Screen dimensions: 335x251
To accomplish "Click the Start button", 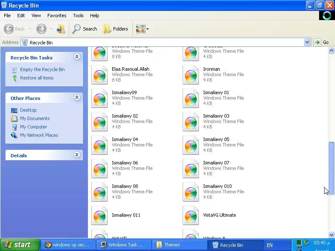I will (x=20, y=245).
